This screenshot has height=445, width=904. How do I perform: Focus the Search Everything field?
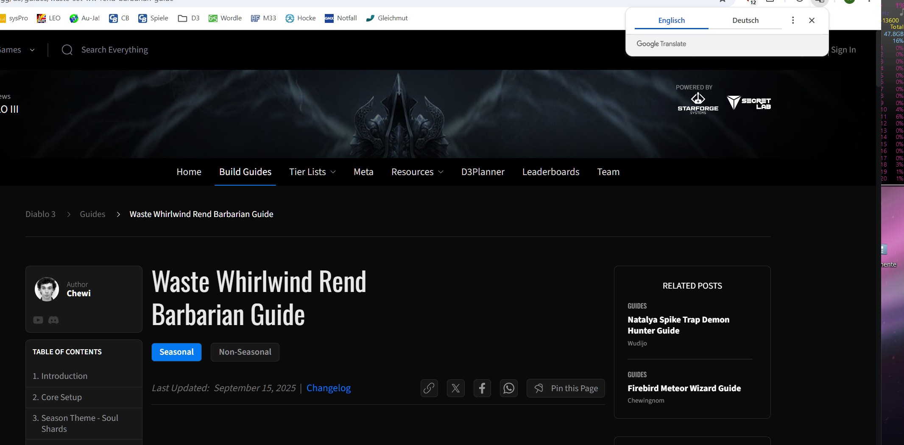pos(114,50)
